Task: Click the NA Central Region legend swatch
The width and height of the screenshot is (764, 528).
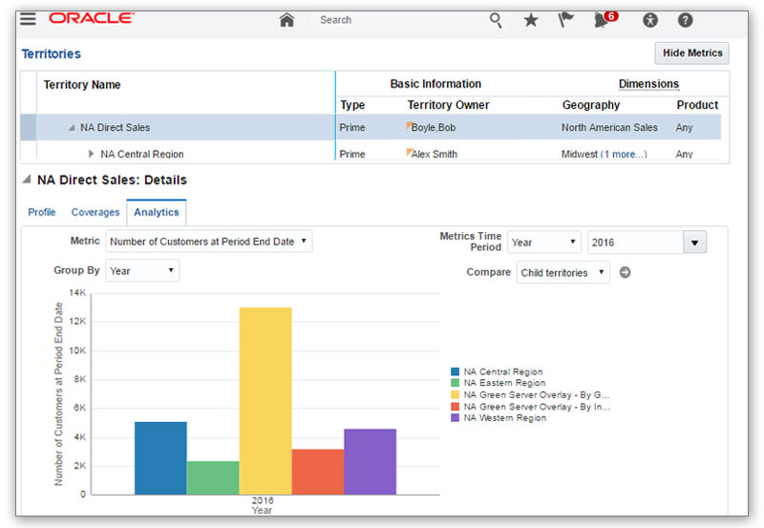Action: click(456, 372)
